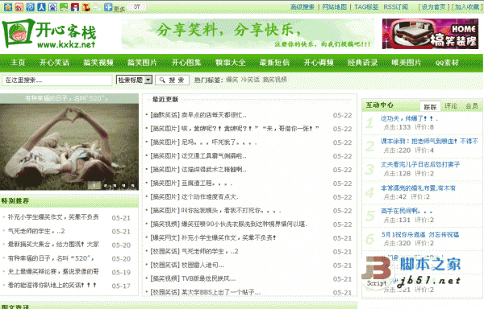Open [幽默笑话] 卖早点的店每天都很忙
The image size is (484, 309).
tap(198, 115)
